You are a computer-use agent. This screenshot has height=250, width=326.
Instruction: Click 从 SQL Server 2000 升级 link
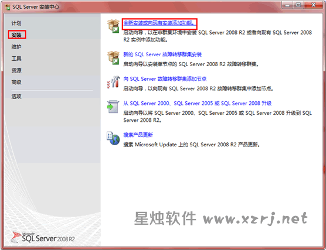198,103
